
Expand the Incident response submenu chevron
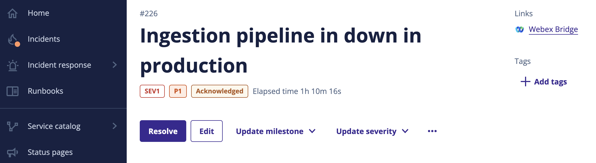(114, 65)
